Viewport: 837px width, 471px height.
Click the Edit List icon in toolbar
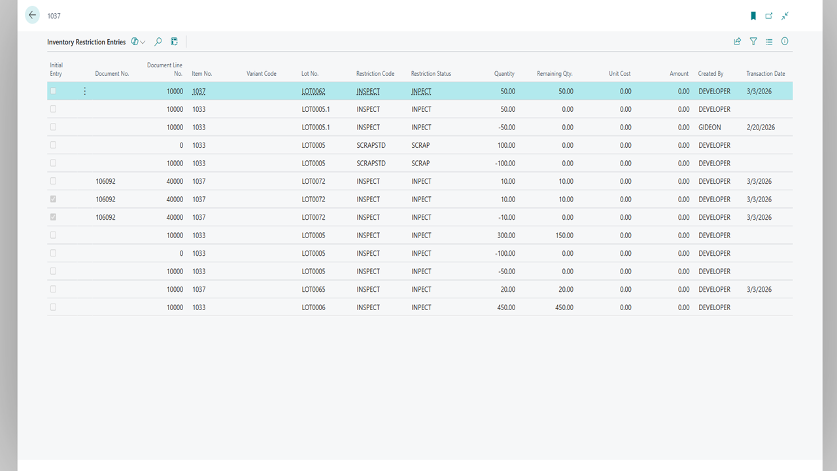pos(175,42)
